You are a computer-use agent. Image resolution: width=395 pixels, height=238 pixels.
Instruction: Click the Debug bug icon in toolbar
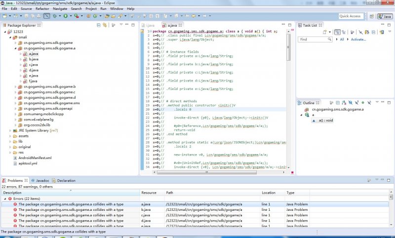(56, 16)
